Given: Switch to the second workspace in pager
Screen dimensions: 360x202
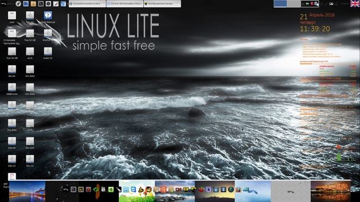Looking at the screenshot, I should click(294, 4).
